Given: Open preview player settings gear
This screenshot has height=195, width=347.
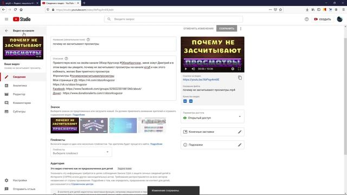Looking at the screenshot, I should pyautogui.click(x=233, y=69).
